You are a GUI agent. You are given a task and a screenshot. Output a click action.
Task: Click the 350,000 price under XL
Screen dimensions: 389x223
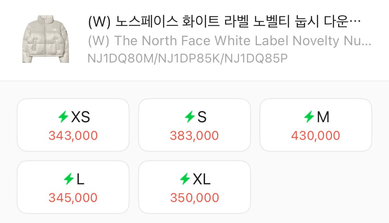pos(194,197)
